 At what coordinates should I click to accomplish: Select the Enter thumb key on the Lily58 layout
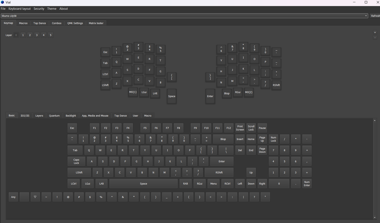(210, 96)
